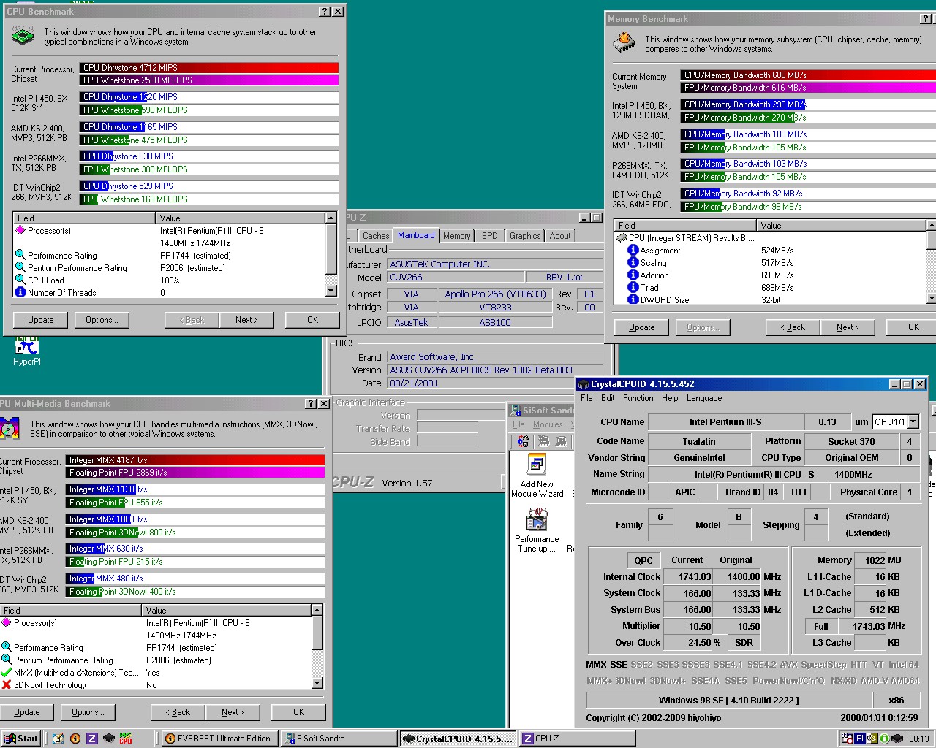Click the help question mark in CPU Benchmark title bar
Viewport: 936px width, 748px height.
[x=325, y=12]
